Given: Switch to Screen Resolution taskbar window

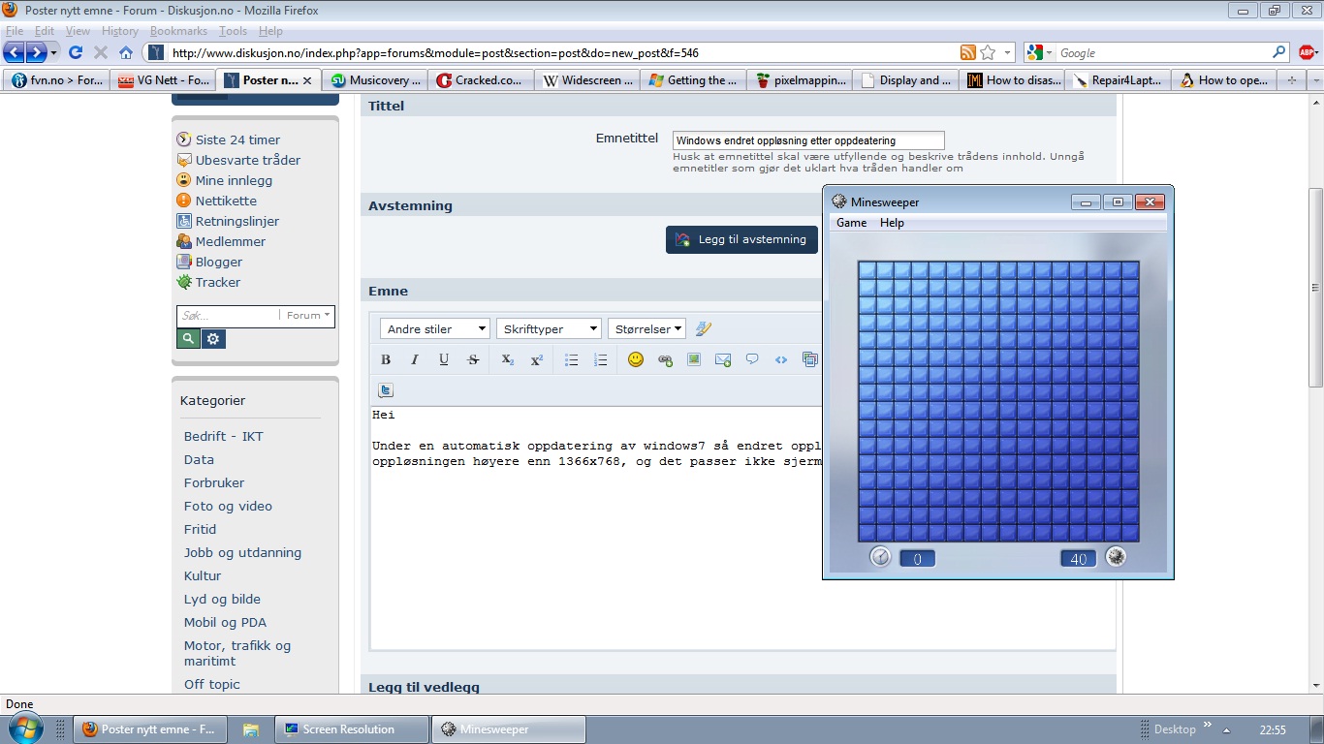Looking at the screenshot, I should [x=352, y=729].
